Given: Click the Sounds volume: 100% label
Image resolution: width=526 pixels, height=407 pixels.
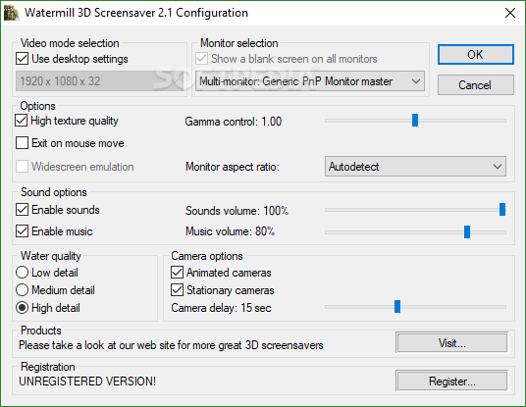Looking at the screenshot, I should (237, 211).
